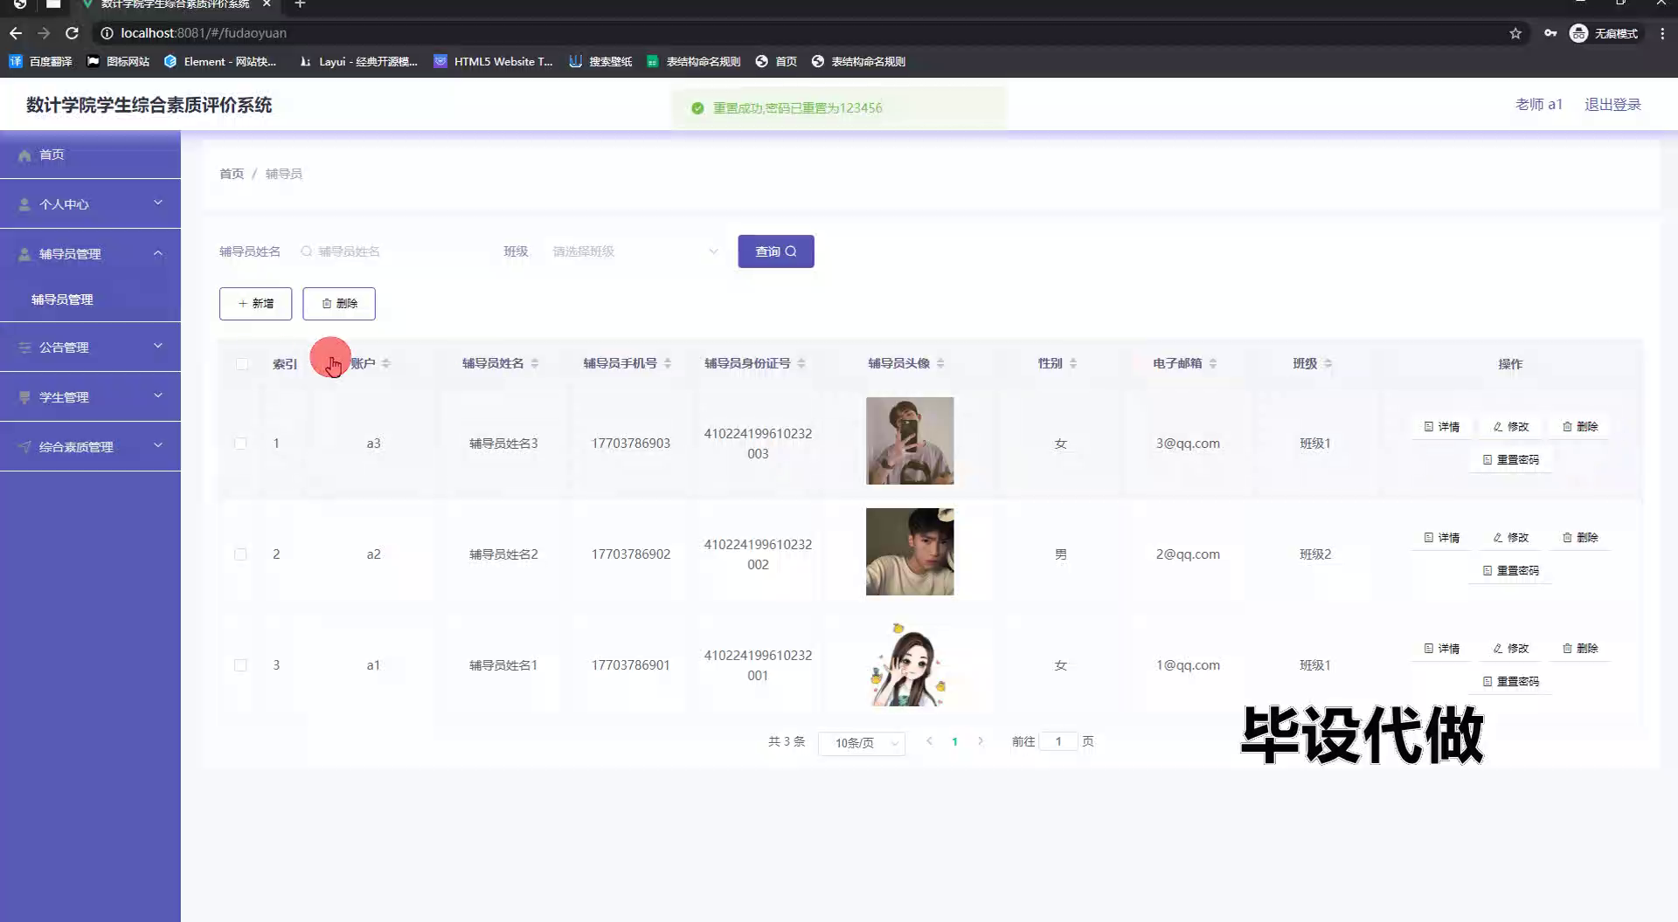Open 详情 for row a1
This screenshot has width=1678, height=922.
coord(1442,649)
